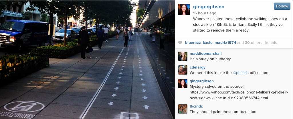Open cdelargy's avatar picture
The width and height of the screenshot is (293, 119).
pos(183,70)
